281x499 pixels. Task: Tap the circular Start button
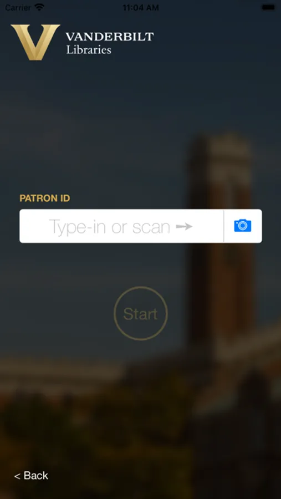(141, 313)
